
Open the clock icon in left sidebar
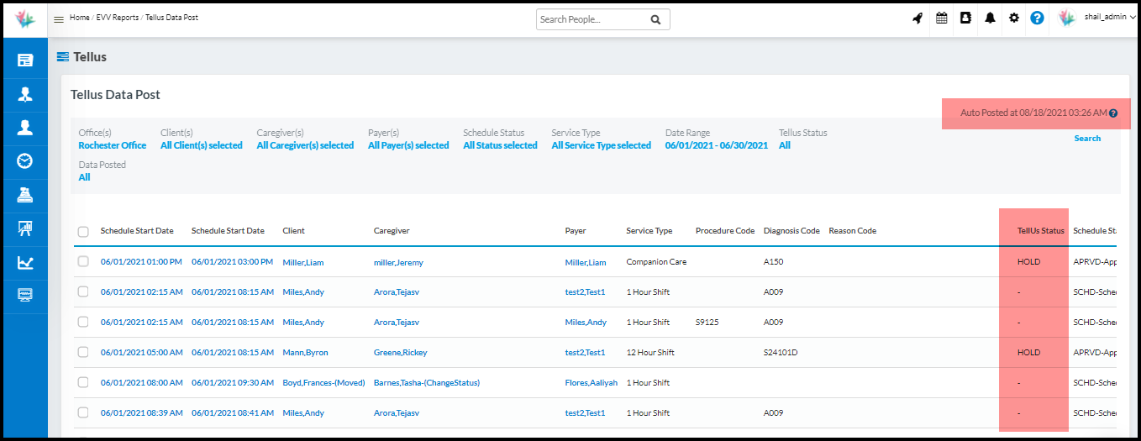(x=25, y=161)
